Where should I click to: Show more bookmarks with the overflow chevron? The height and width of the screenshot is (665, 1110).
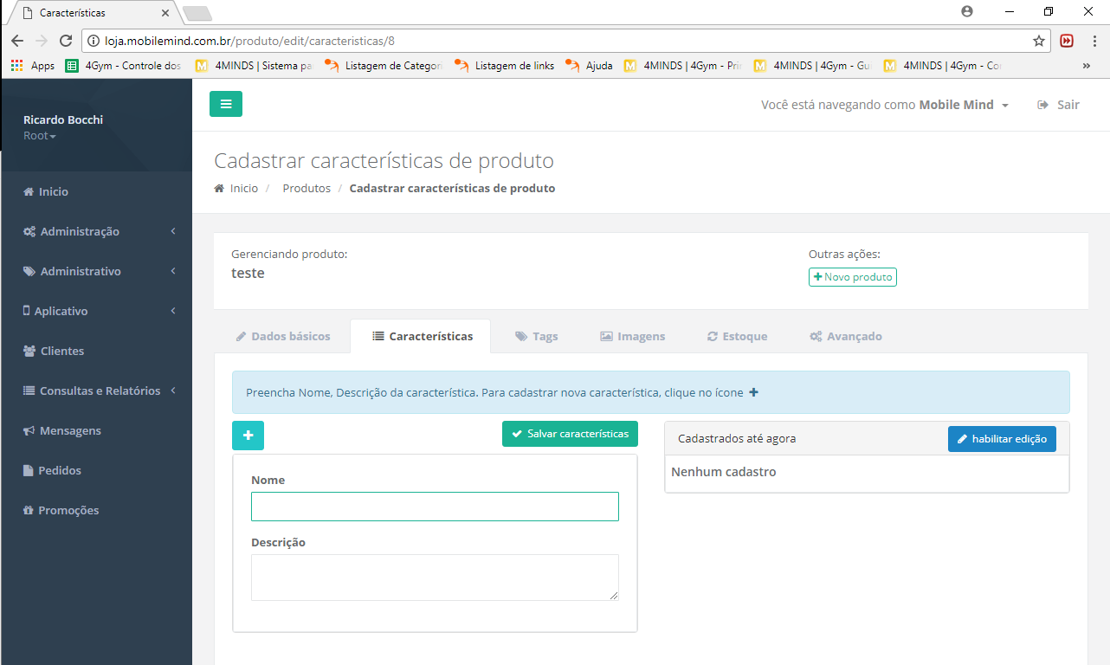1086,66
